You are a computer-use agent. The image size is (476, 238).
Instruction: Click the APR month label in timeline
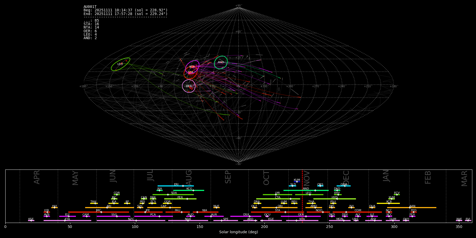pos(37,177)
